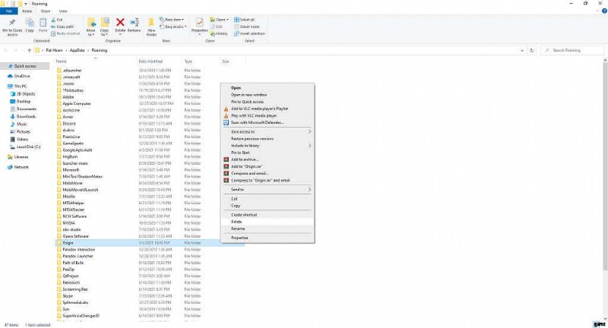
Task: Click the Refresh button beside the address bar
Action: click(531, 50)
